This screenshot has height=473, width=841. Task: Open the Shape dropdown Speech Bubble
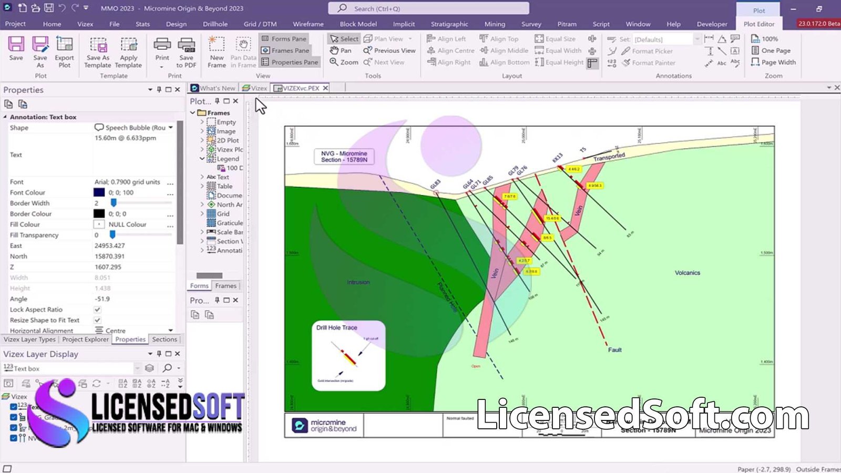tap(171, 128)
